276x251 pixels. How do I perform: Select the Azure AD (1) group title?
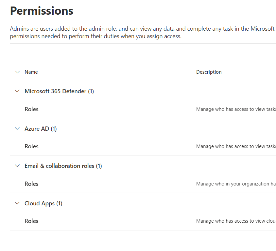pos(41,129)
